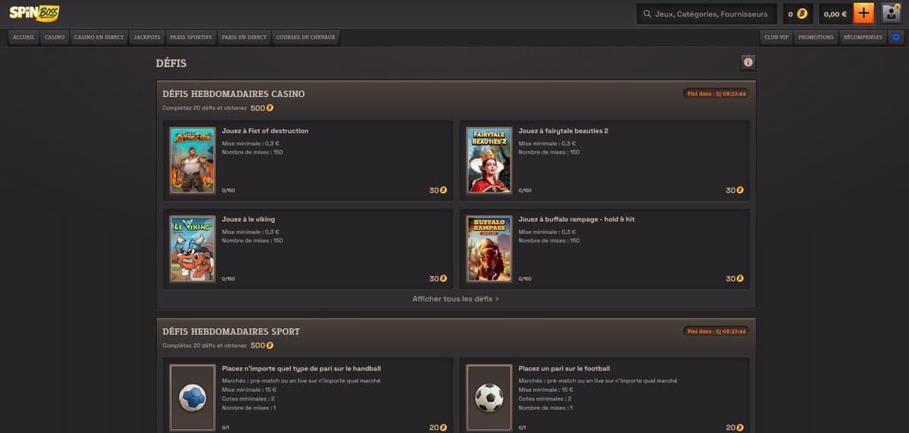
Task: Click the handball bet challenge title
Action: pos(301,369)
